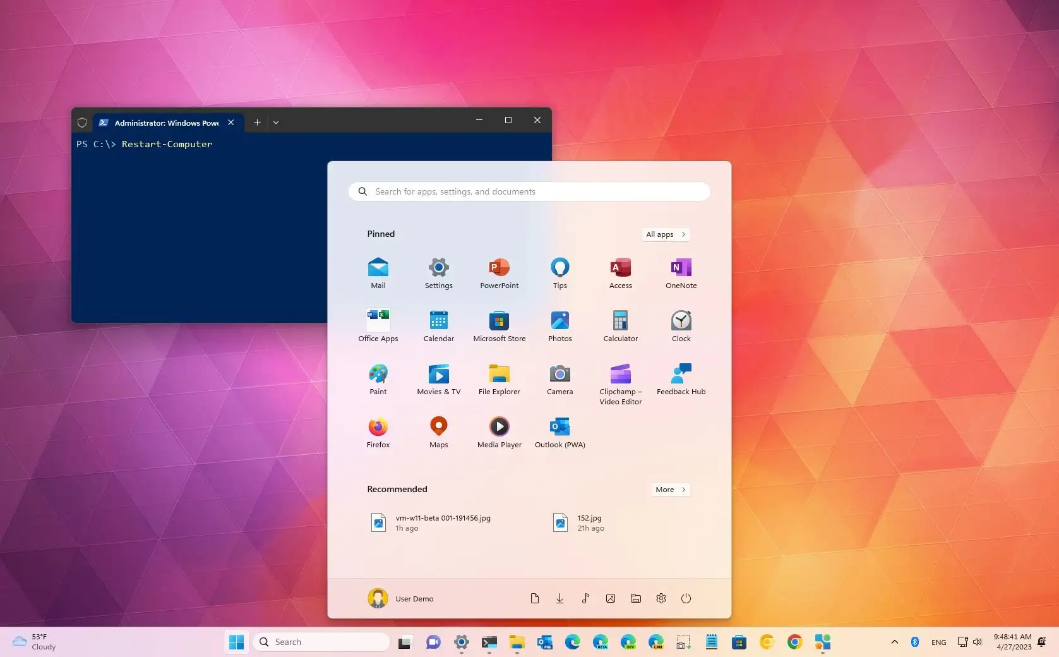Open the Mail app from pinned apps

point(378,273)
